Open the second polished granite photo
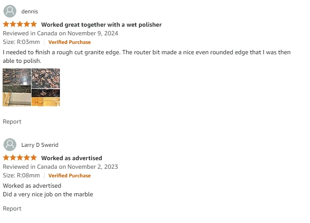The height and width of the screenshot is (223, 310). point(46,87)
